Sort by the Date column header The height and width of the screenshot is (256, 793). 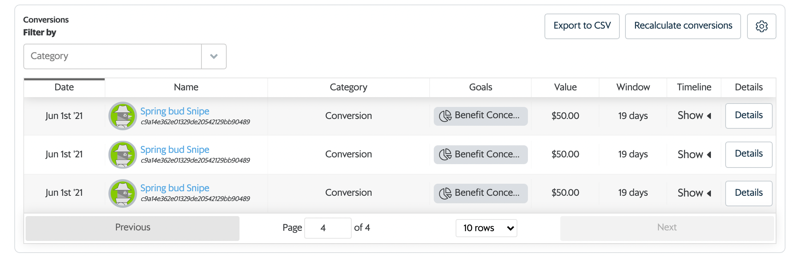pyautogui.click(x=64, y=87)
